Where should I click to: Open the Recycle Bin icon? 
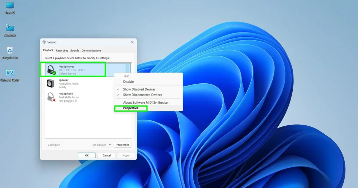pyautogui.click(x=10, y=53)
